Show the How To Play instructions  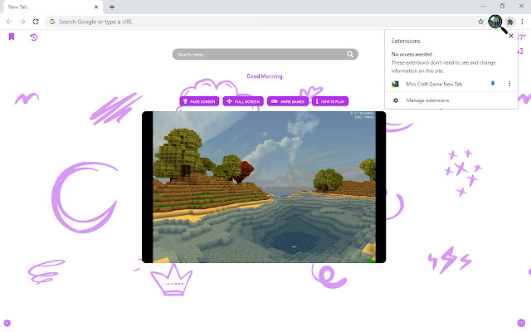330,101
